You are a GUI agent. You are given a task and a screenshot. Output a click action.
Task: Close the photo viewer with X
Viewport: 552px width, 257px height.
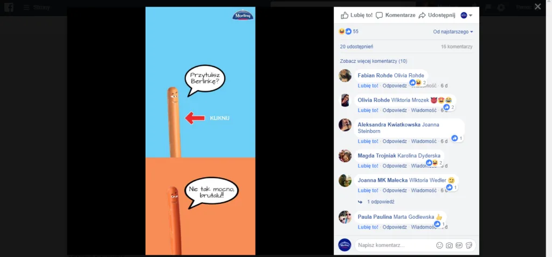537,6
